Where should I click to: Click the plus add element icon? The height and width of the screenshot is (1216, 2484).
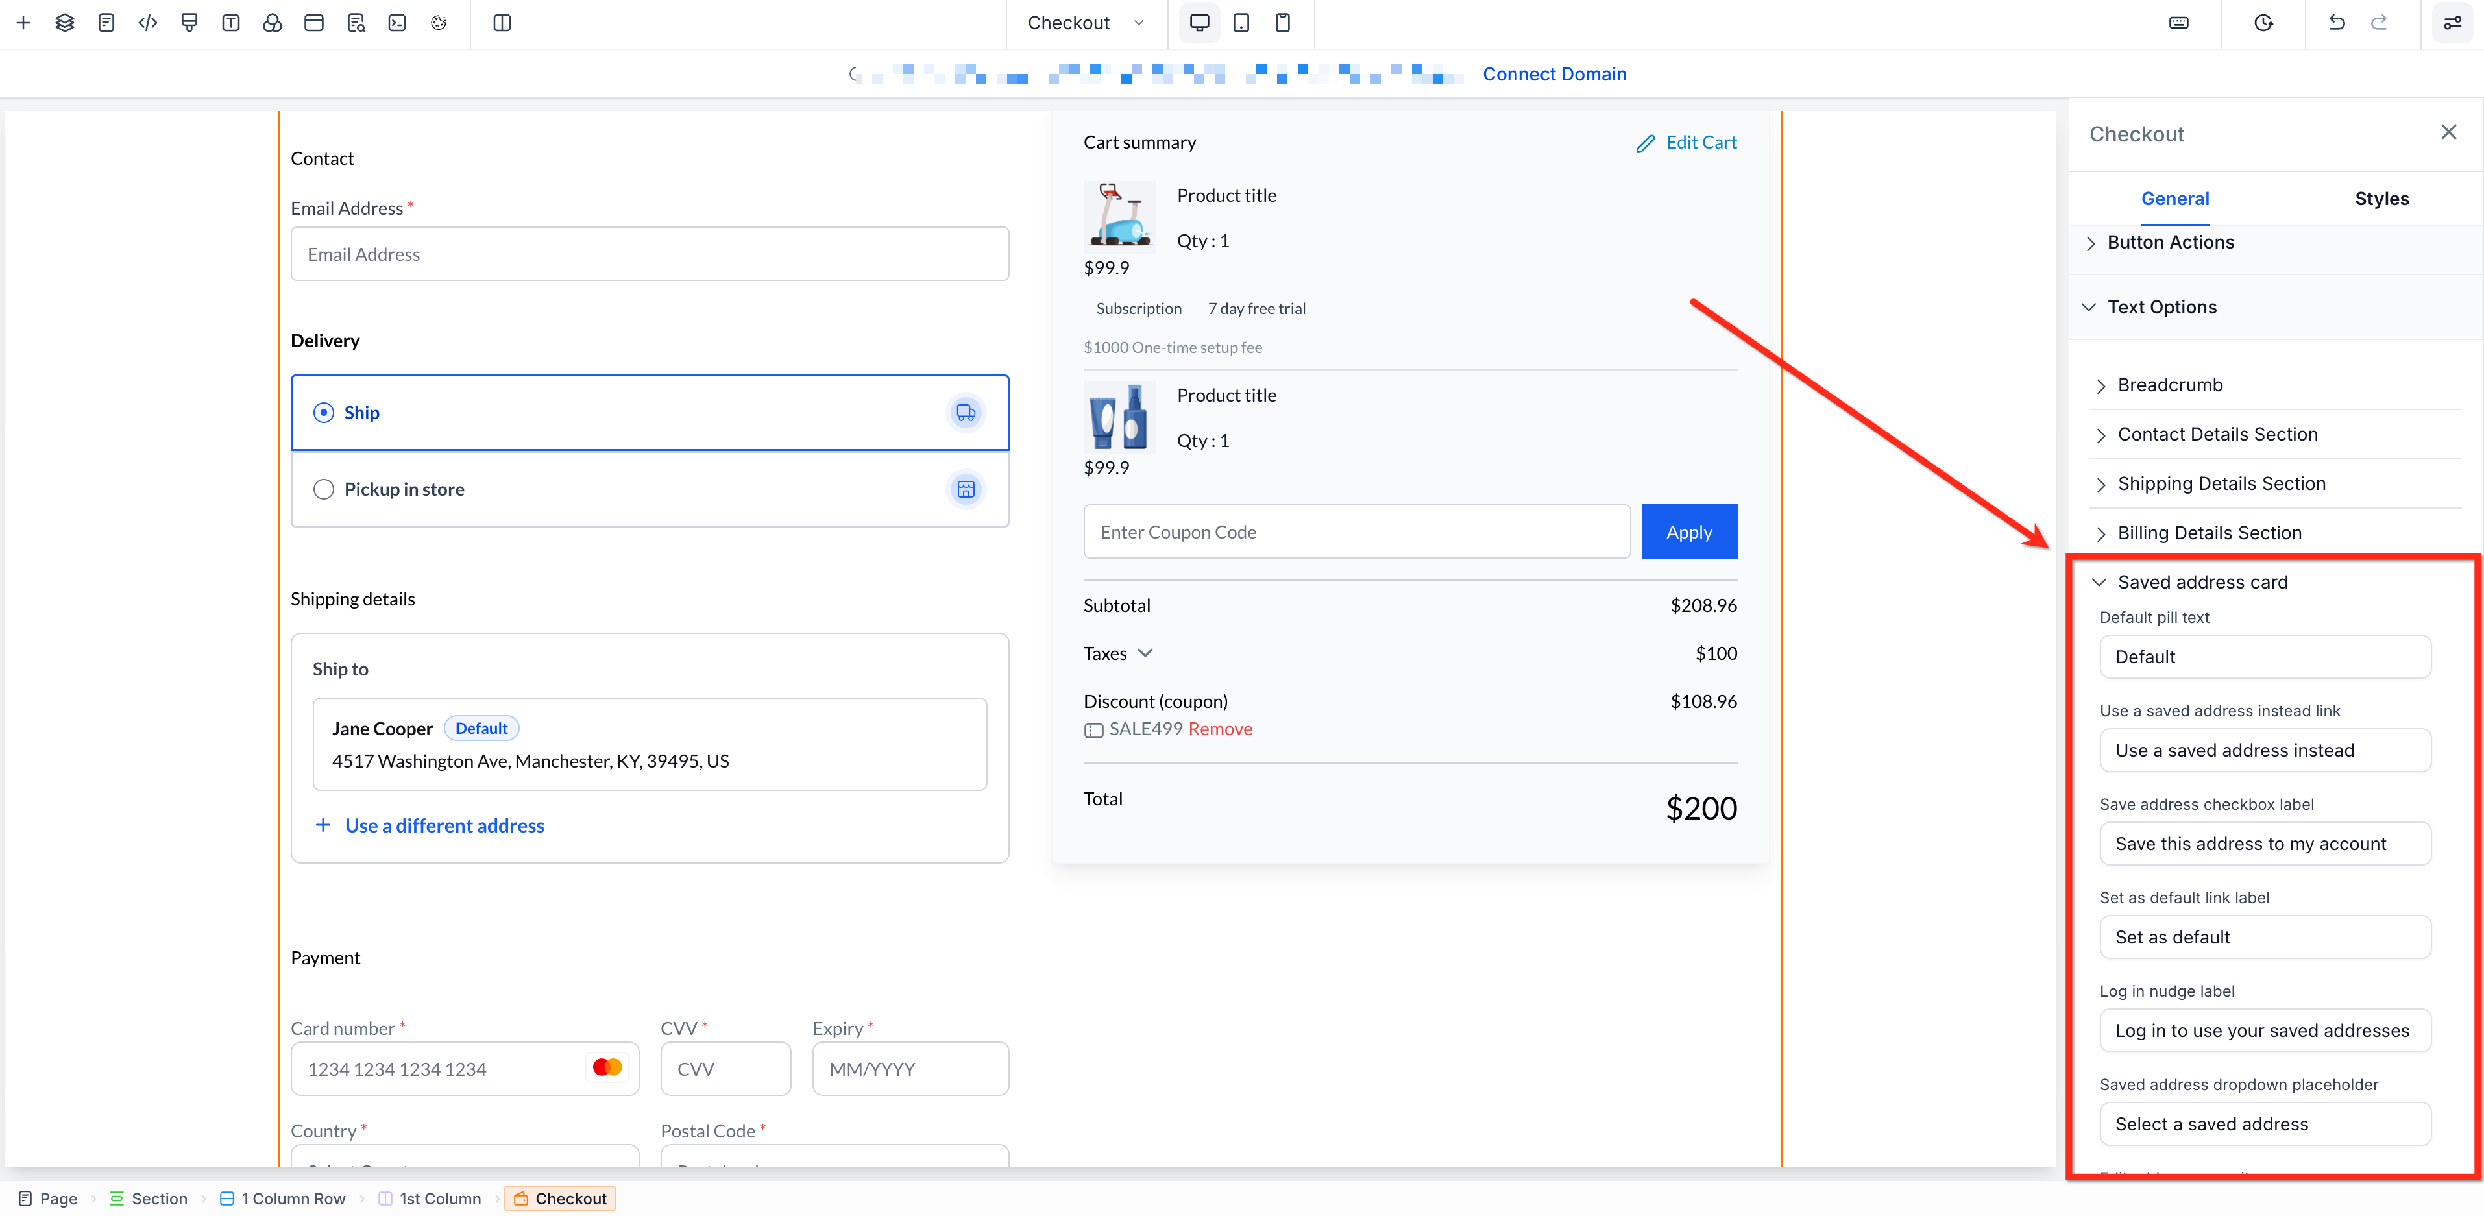tap(23, 22)
